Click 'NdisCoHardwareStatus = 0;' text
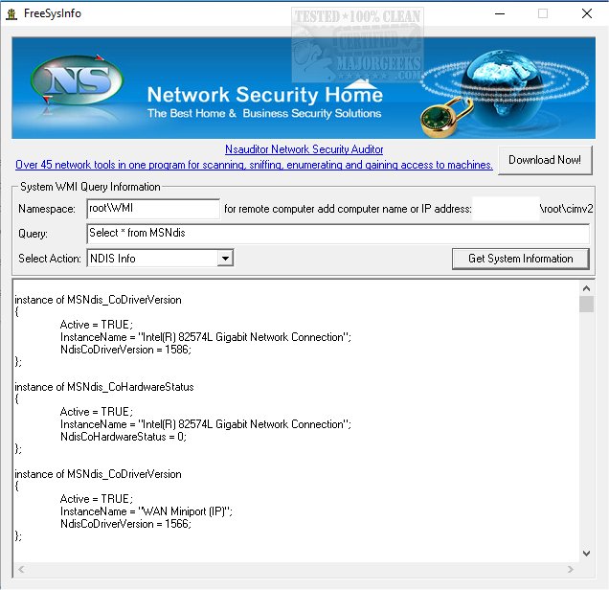 [124, 437]
